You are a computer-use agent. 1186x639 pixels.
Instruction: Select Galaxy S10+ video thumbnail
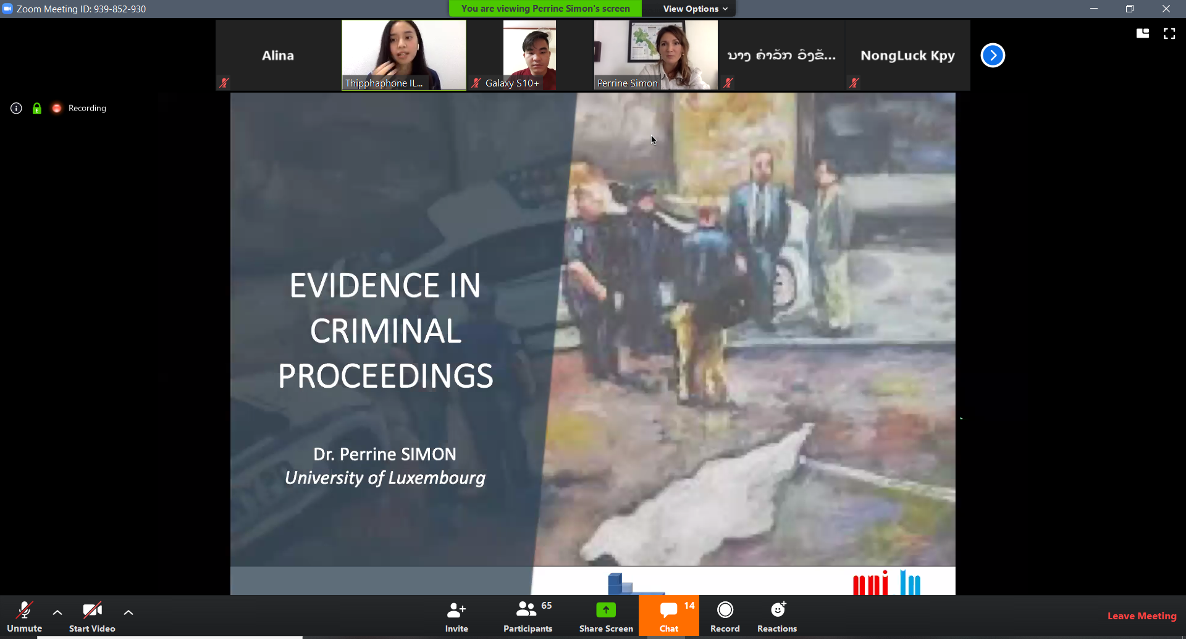(530, 56)
